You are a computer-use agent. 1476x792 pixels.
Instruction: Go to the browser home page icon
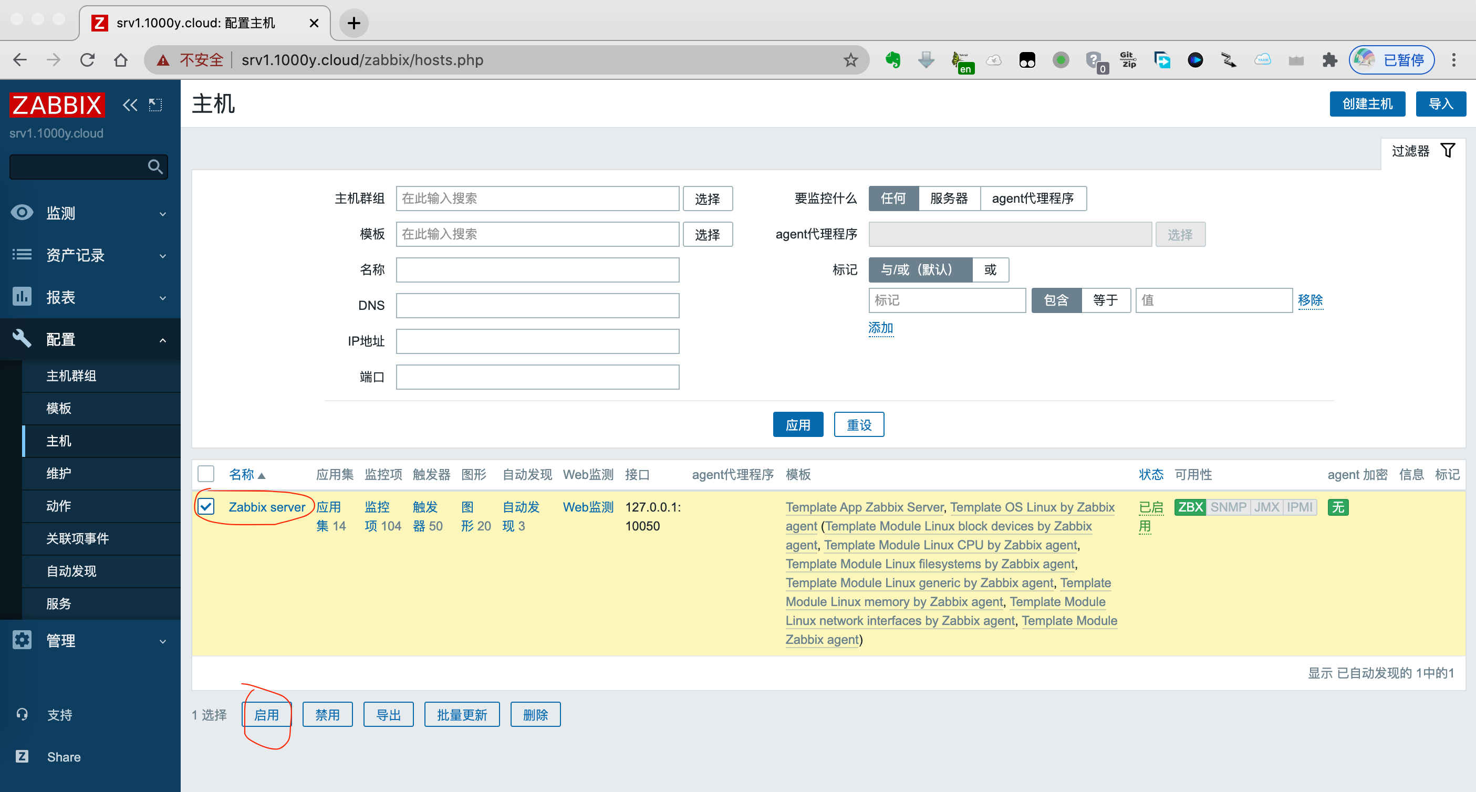[x=120, y=59]
